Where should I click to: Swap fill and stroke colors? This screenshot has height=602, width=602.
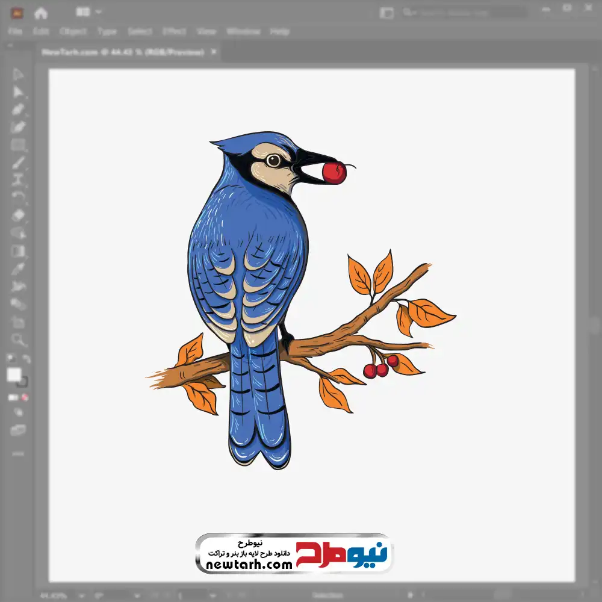[x=26, y=359]
